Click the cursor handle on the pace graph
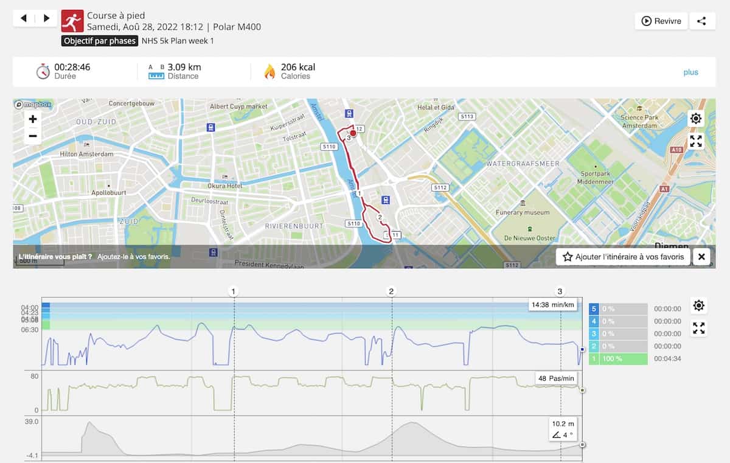This screenshot has width=730, height=463. pos(582,349)
